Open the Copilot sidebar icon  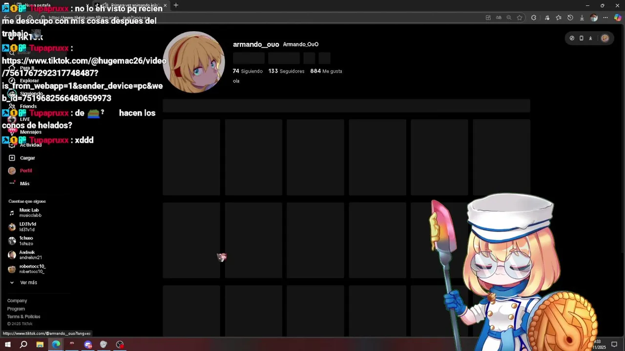tap(618, 18)
